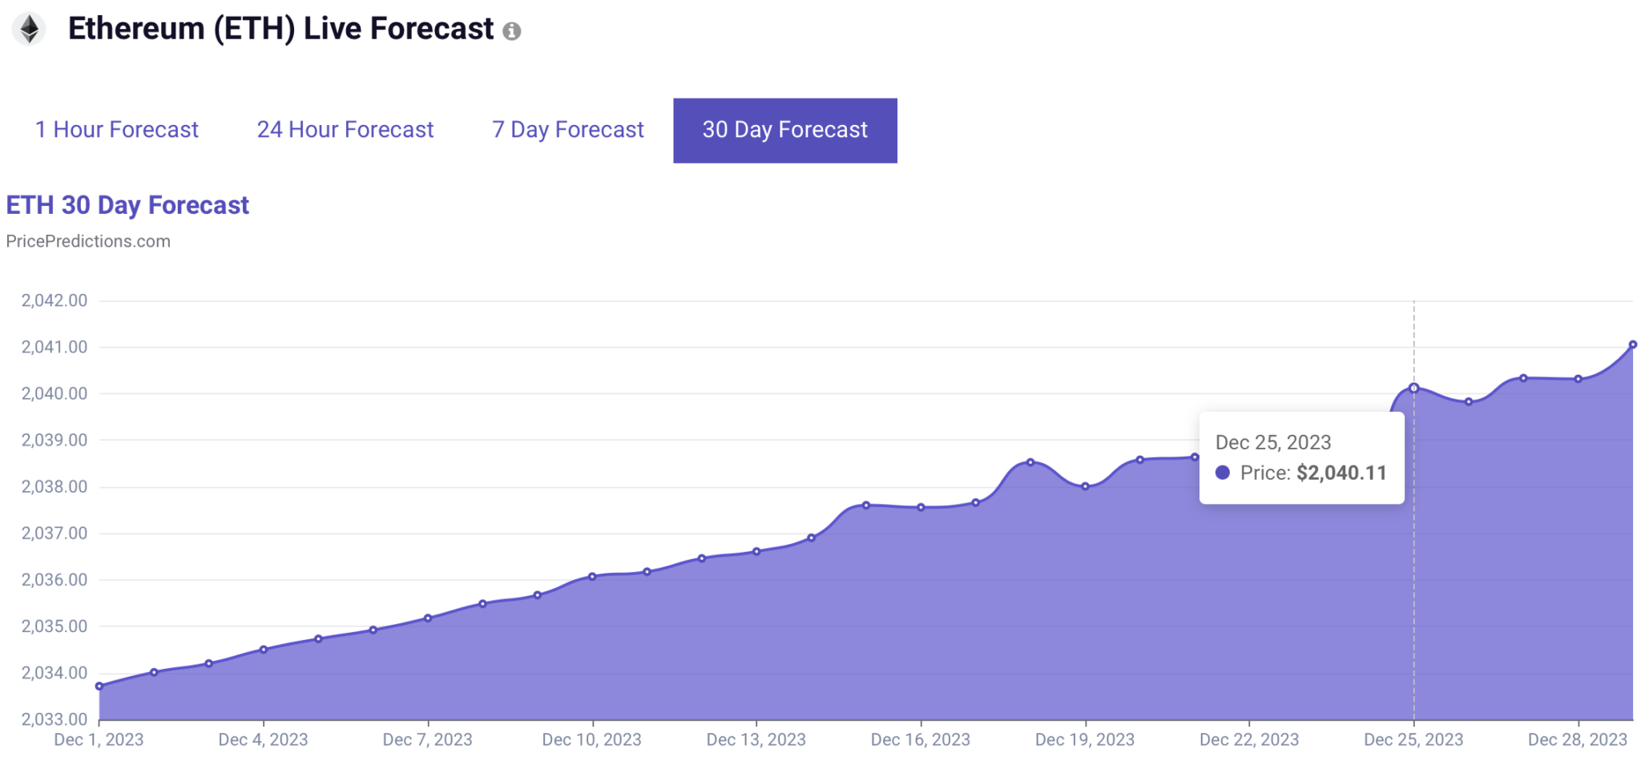Select the first data point on Dec 1
The image size is (1641, 757).
tap(99, 685)
